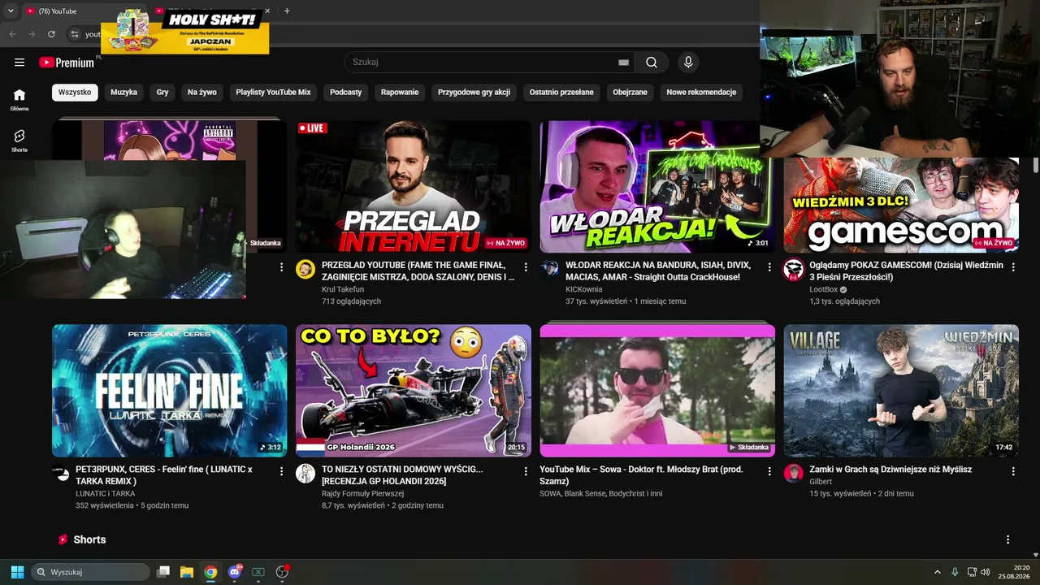Viewport: 1040px width, 585px height.
Task: Open TO NIEZŁY OSTATNI DOMOWY WYŚCIG title
Action: [x=404, y=475]
